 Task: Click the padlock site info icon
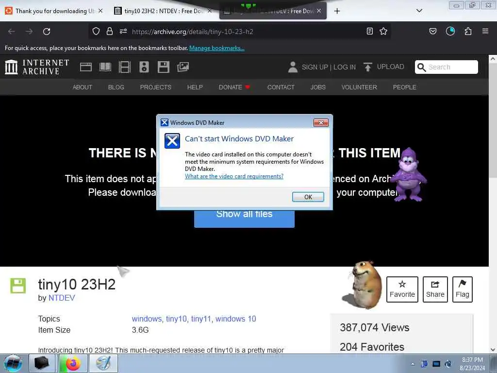click(110, 31)
